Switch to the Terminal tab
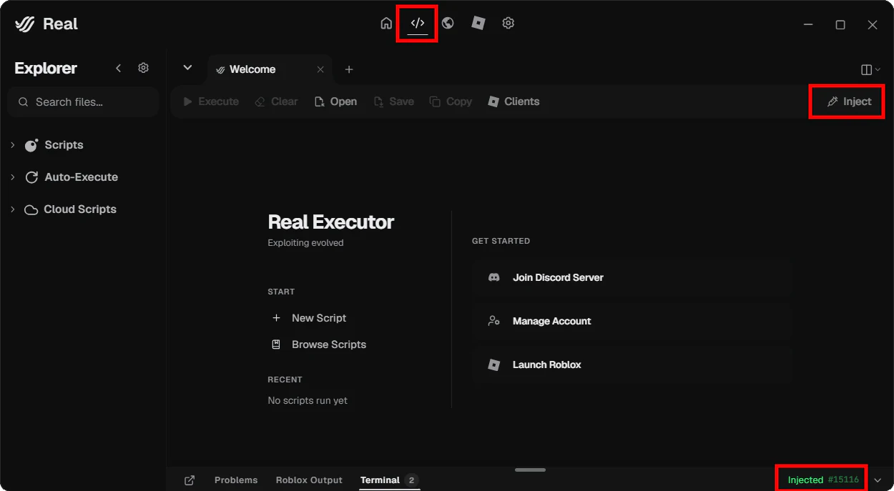This screenshot has width=894, height=491. (389, 480)
